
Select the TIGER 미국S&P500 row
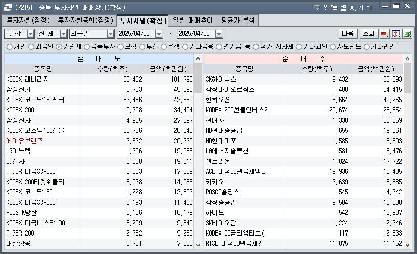(x=99, y=172)
